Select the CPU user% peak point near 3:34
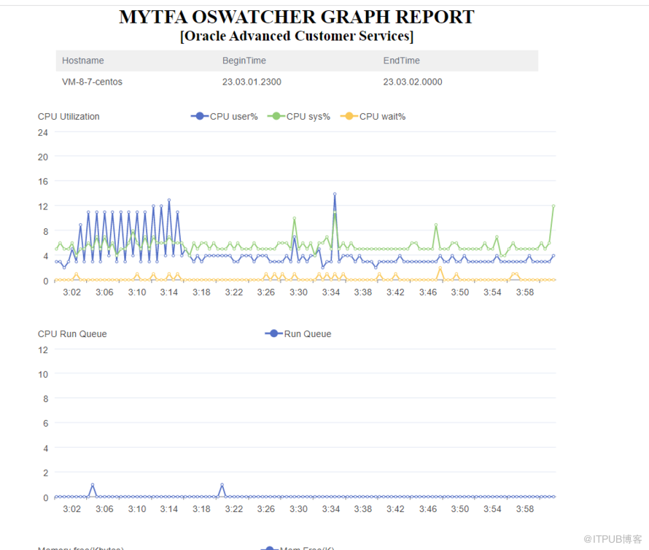The height and width of the screenshot is (550, 649). 335,195
